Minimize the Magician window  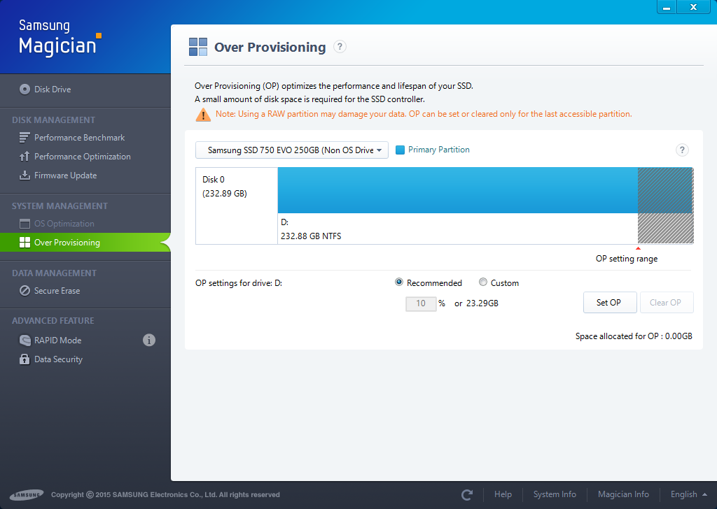click(x=667, y=7)
